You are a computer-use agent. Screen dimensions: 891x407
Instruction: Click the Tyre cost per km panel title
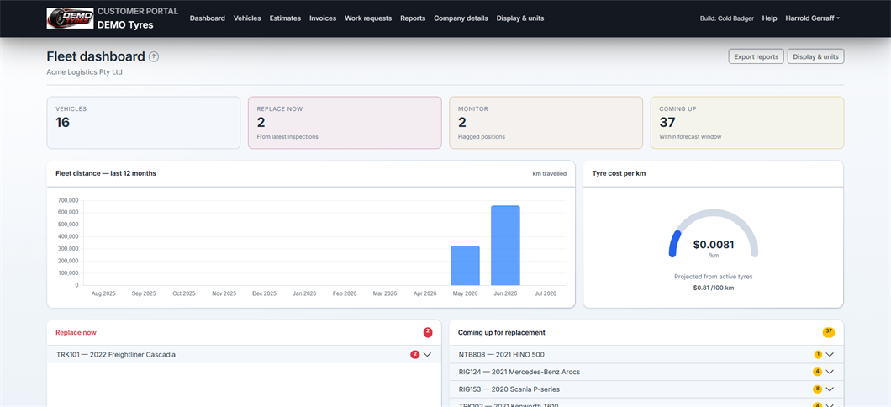[619, 173]
